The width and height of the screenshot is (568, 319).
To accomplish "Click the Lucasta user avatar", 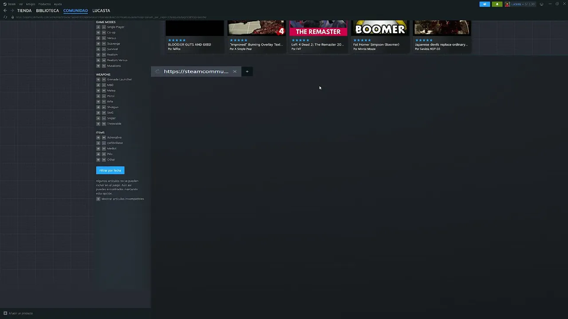I will [x=507, y=4].
